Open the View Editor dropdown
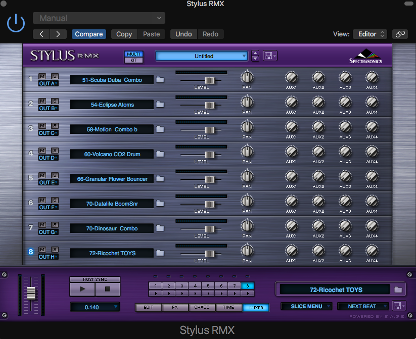Viewport: 416px width, 339px height. tap(370, 34)
